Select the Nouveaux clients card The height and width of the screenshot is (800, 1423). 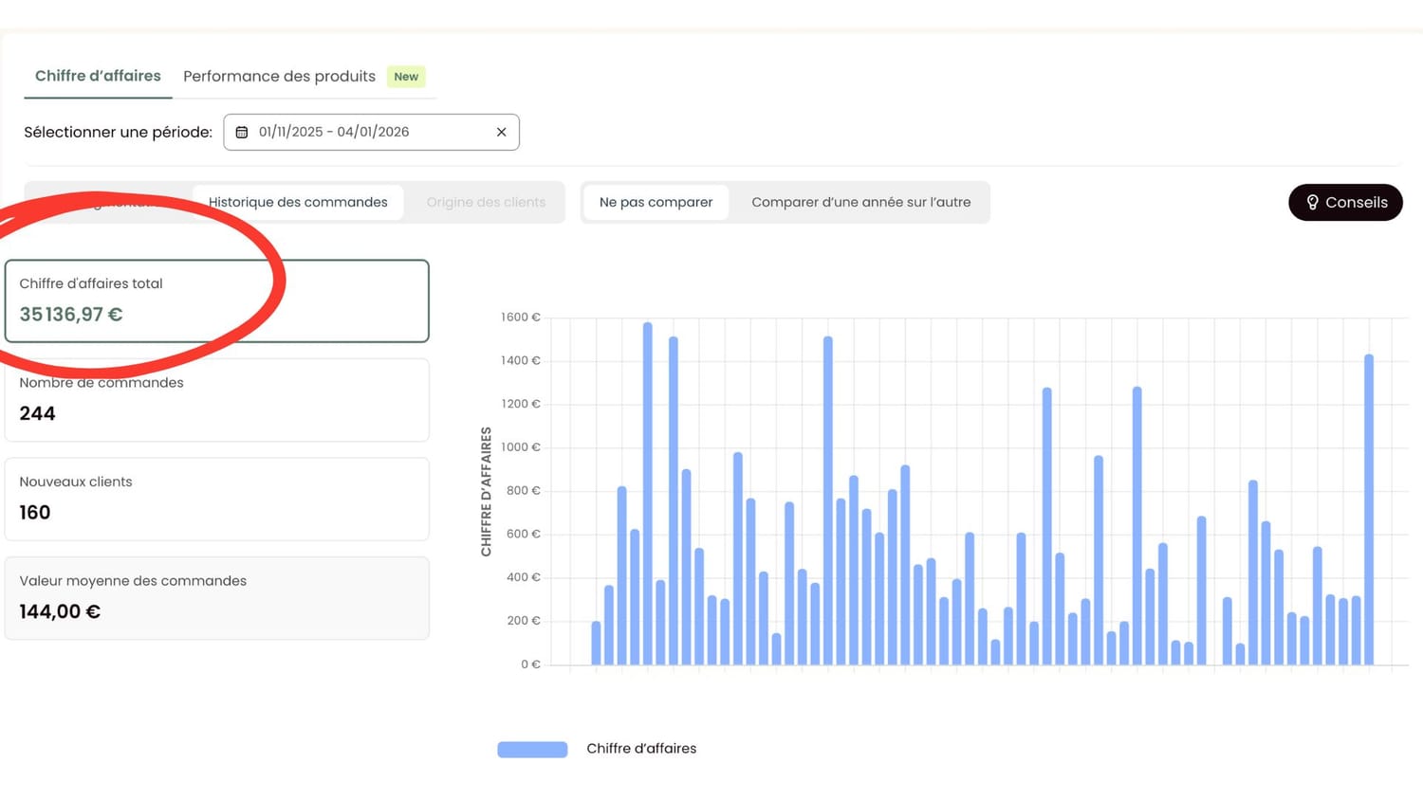pyautogui.click(x=216, y=500)
